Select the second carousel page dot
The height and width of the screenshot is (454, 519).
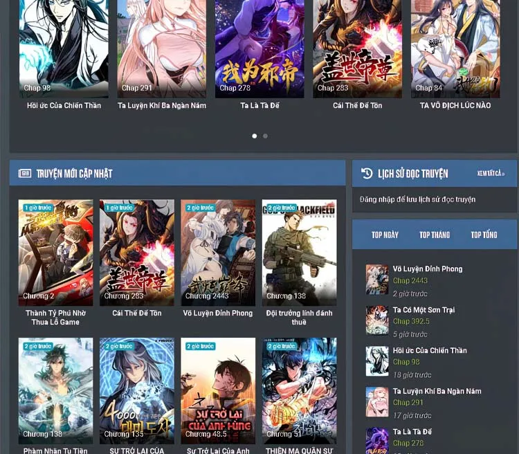click(265, 136)
